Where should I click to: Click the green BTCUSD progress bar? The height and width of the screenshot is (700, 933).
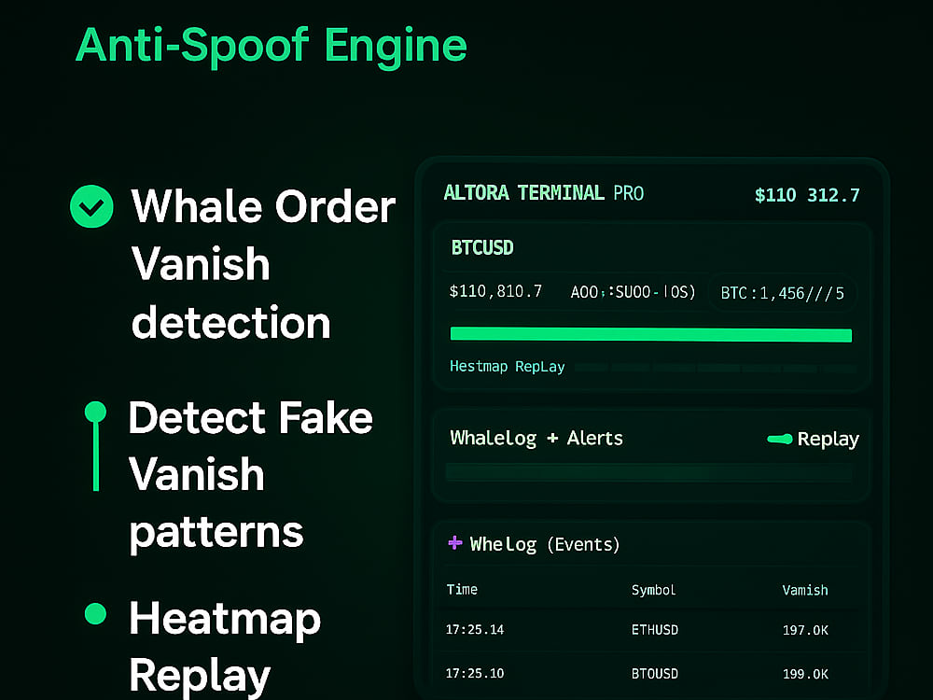pyautogui.click(x=651, y=334)
